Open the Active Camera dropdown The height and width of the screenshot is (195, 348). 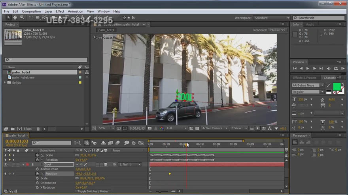pyautogui.click(x=215, y=128)
